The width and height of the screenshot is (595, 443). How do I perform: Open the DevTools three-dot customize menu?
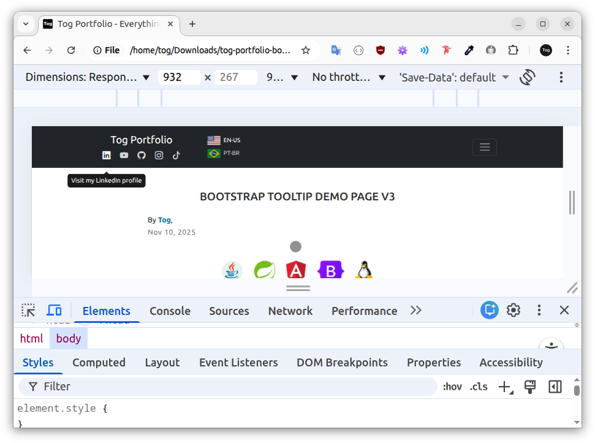click(x=539, y=310)
